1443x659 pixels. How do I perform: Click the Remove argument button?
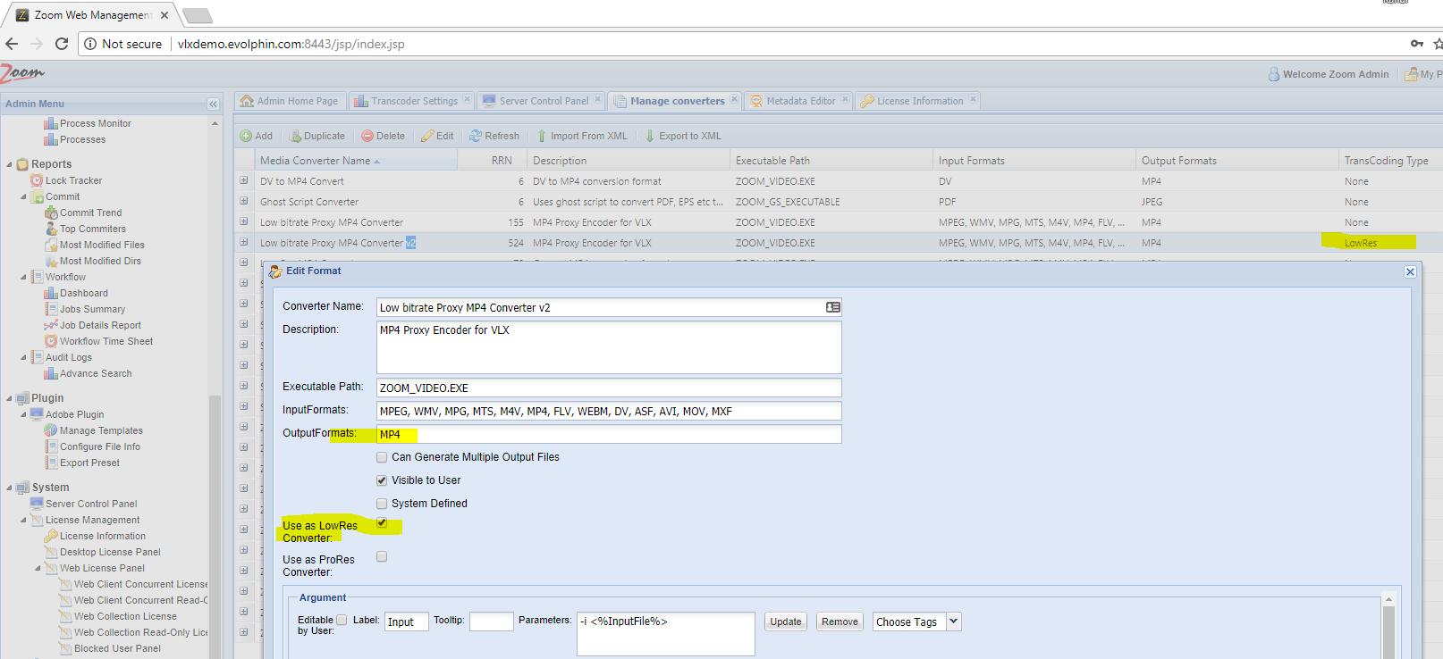[x=840, y=621]
